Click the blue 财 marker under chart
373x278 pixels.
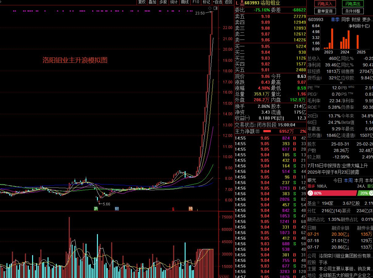click(x=117, y=209)
